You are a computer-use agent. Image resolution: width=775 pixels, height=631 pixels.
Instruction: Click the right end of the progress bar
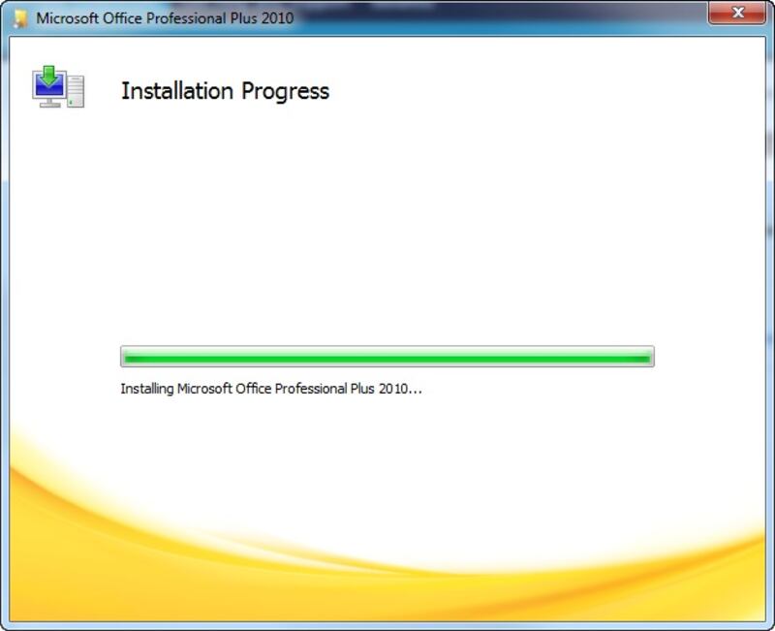[x=647, y=357]
